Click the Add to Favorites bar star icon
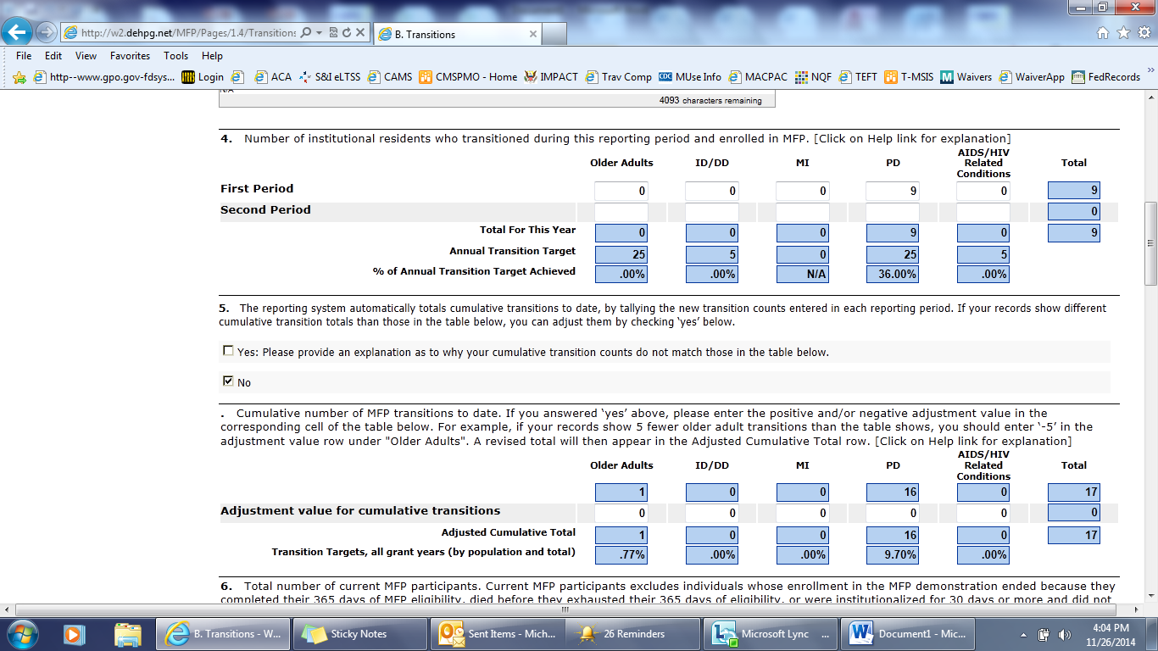 click(19, 77)
